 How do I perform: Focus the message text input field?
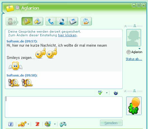click(64, 107)
